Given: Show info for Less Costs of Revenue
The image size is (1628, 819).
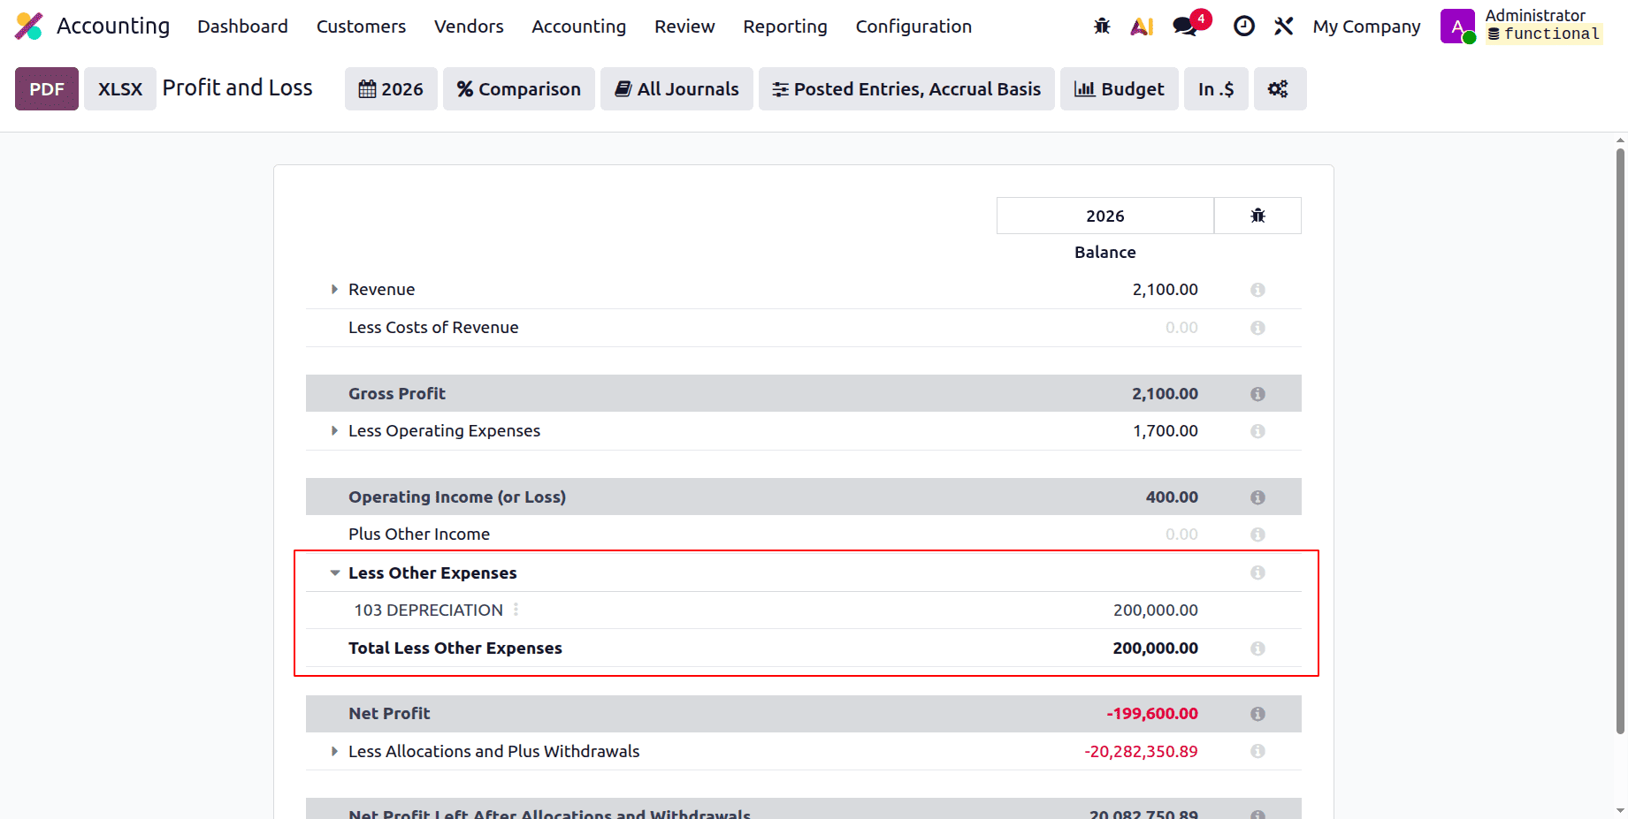Looking at the screenshot, I should point(1257,328).
